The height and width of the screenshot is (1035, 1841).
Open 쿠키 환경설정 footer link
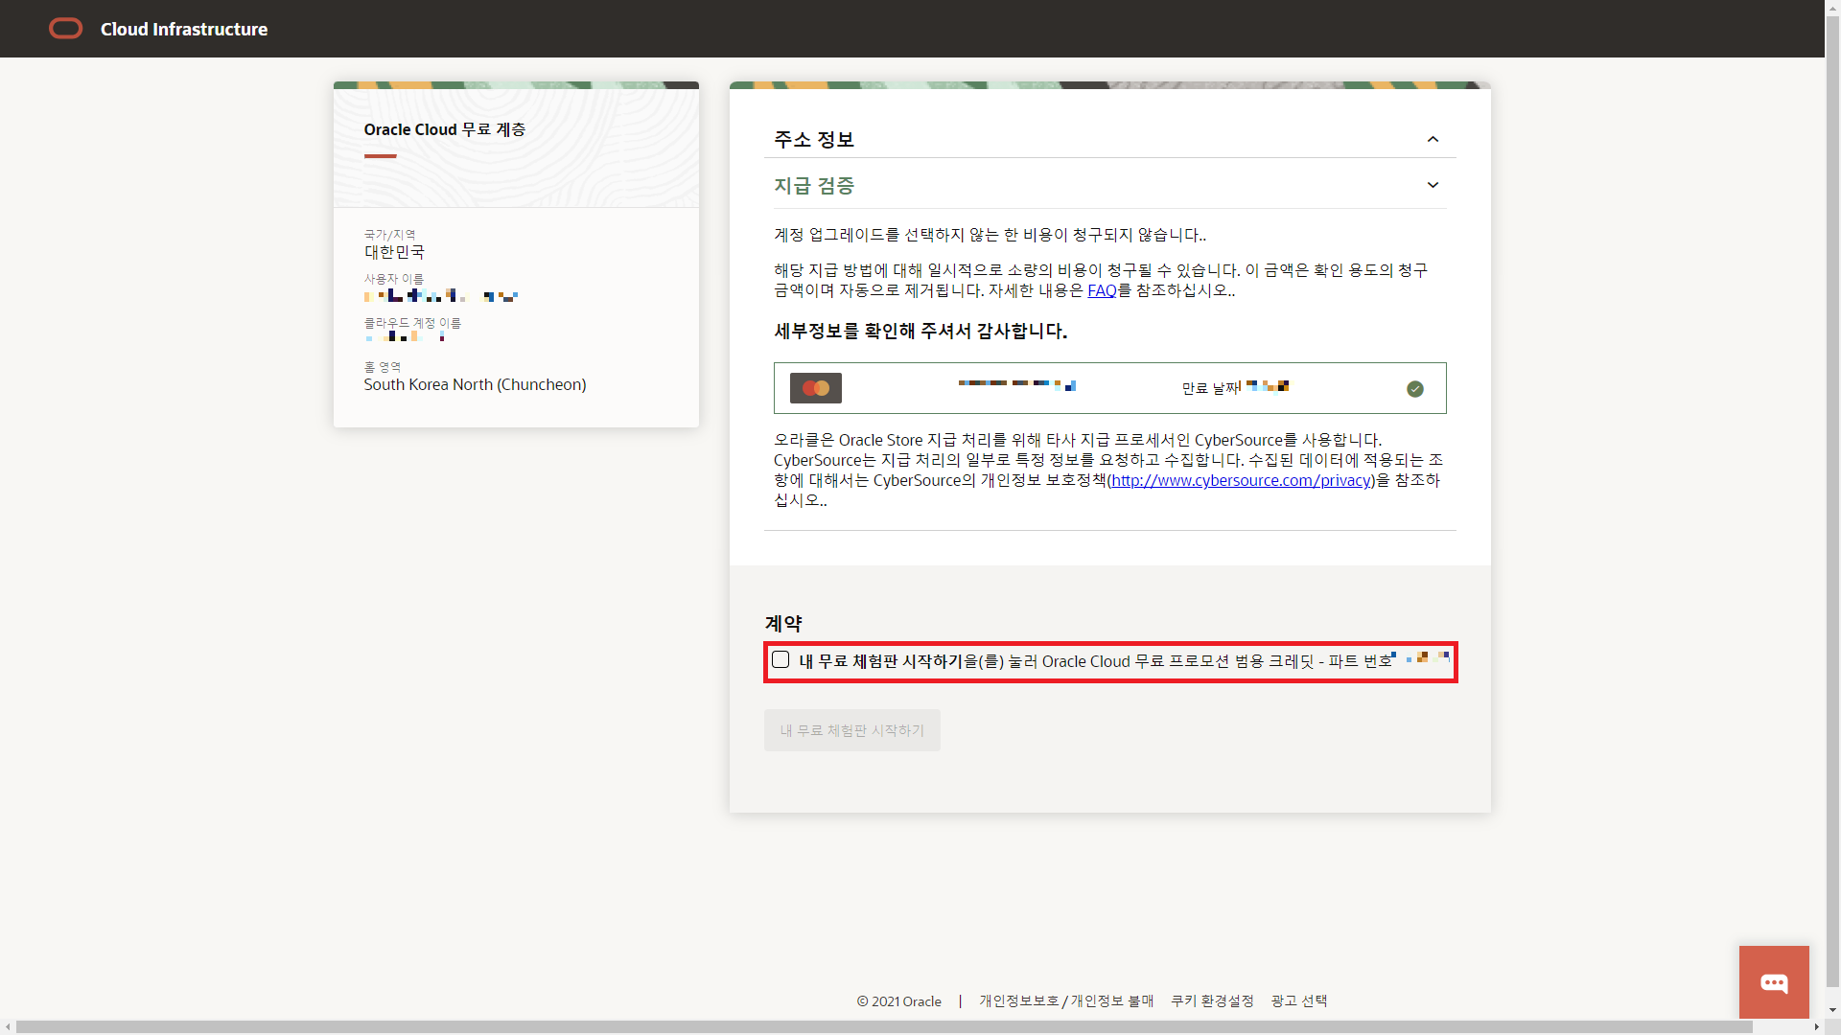1212,1000
